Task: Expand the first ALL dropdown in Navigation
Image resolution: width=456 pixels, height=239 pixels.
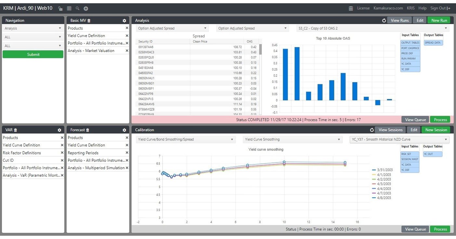Action: (x=33, y=37)
